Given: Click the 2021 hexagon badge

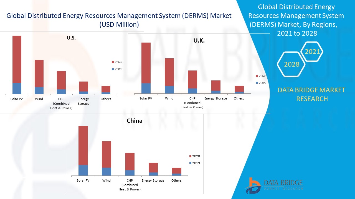Looking at the screenshot, I should click(x=312, y=52).
